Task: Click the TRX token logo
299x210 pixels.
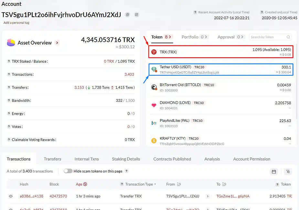Action: coord(154,52)
